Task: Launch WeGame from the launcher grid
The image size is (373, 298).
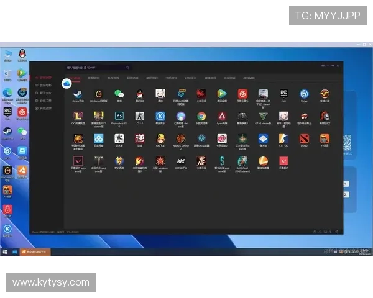Action: [98, 94]
